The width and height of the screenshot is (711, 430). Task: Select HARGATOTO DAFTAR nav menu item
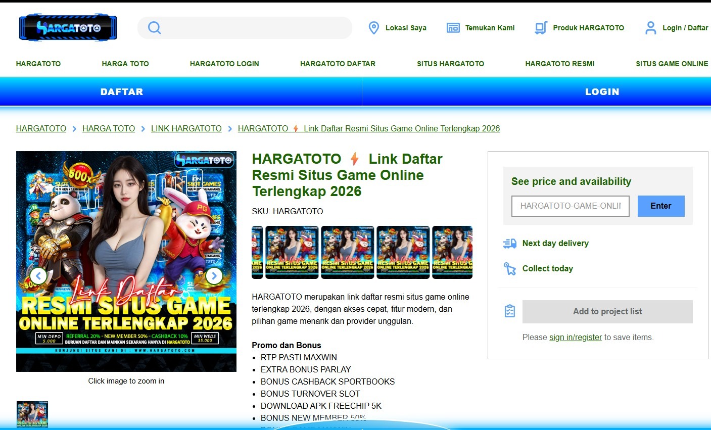[338, 64]
